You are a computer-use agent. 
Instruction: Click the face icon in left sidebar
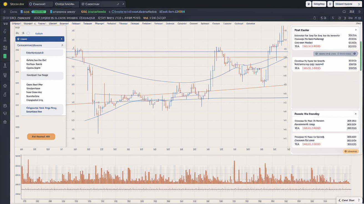tap(5, 106)
